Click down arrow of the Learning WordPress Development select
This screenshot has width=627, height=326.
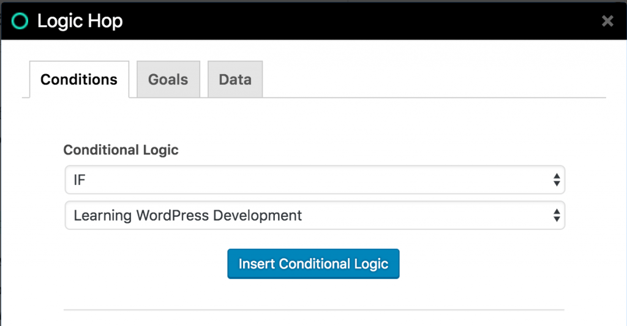click(557, 219)
